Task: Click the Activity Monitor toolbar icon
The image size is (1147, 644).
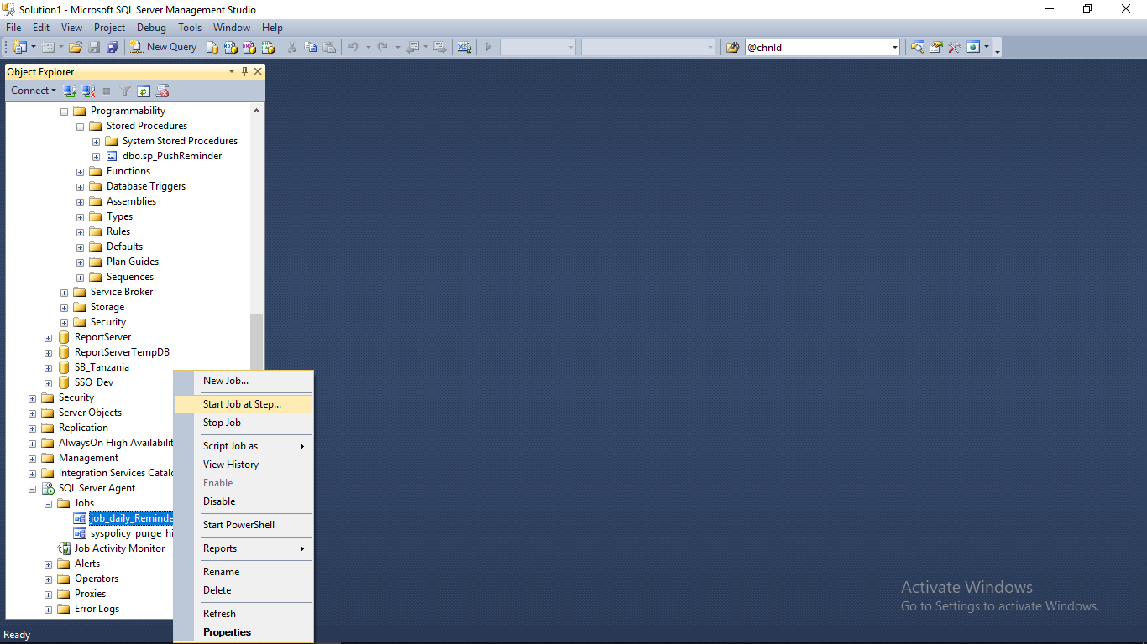Action: 464,47
